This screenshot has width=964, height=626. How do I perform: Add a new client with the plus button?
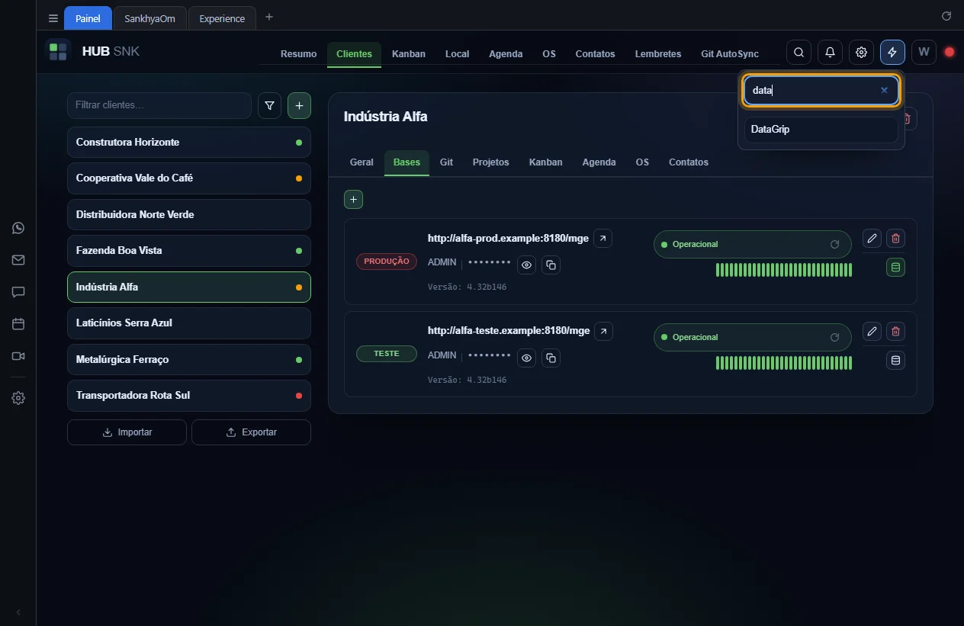(x=299, y=106)
